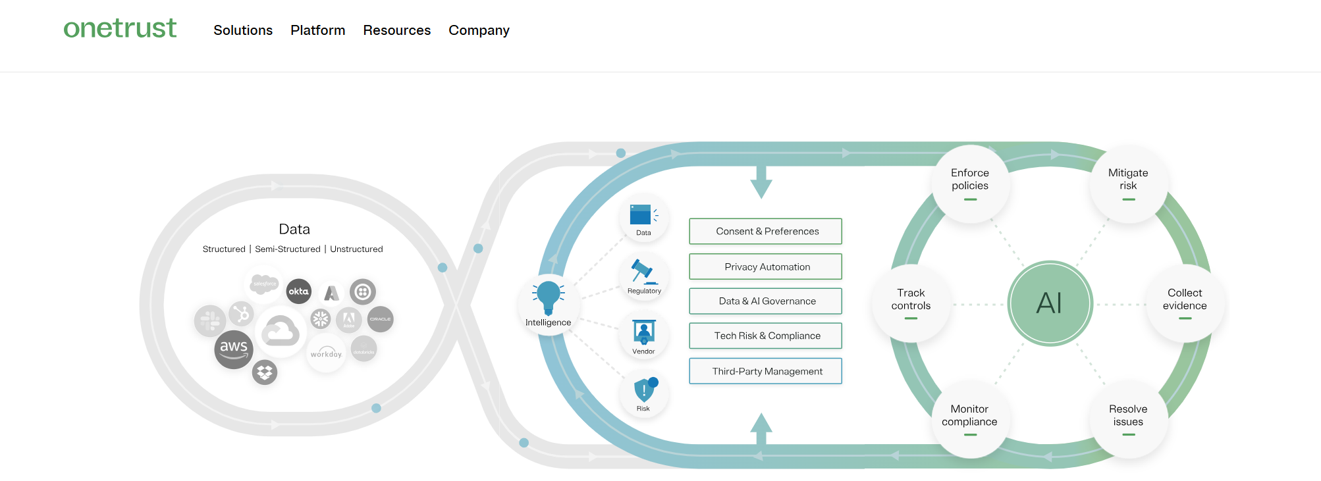The width and height of the screenshot is (1321, 481).
Task: Click the Databricks logo
Action: click(x=364, y=349)
